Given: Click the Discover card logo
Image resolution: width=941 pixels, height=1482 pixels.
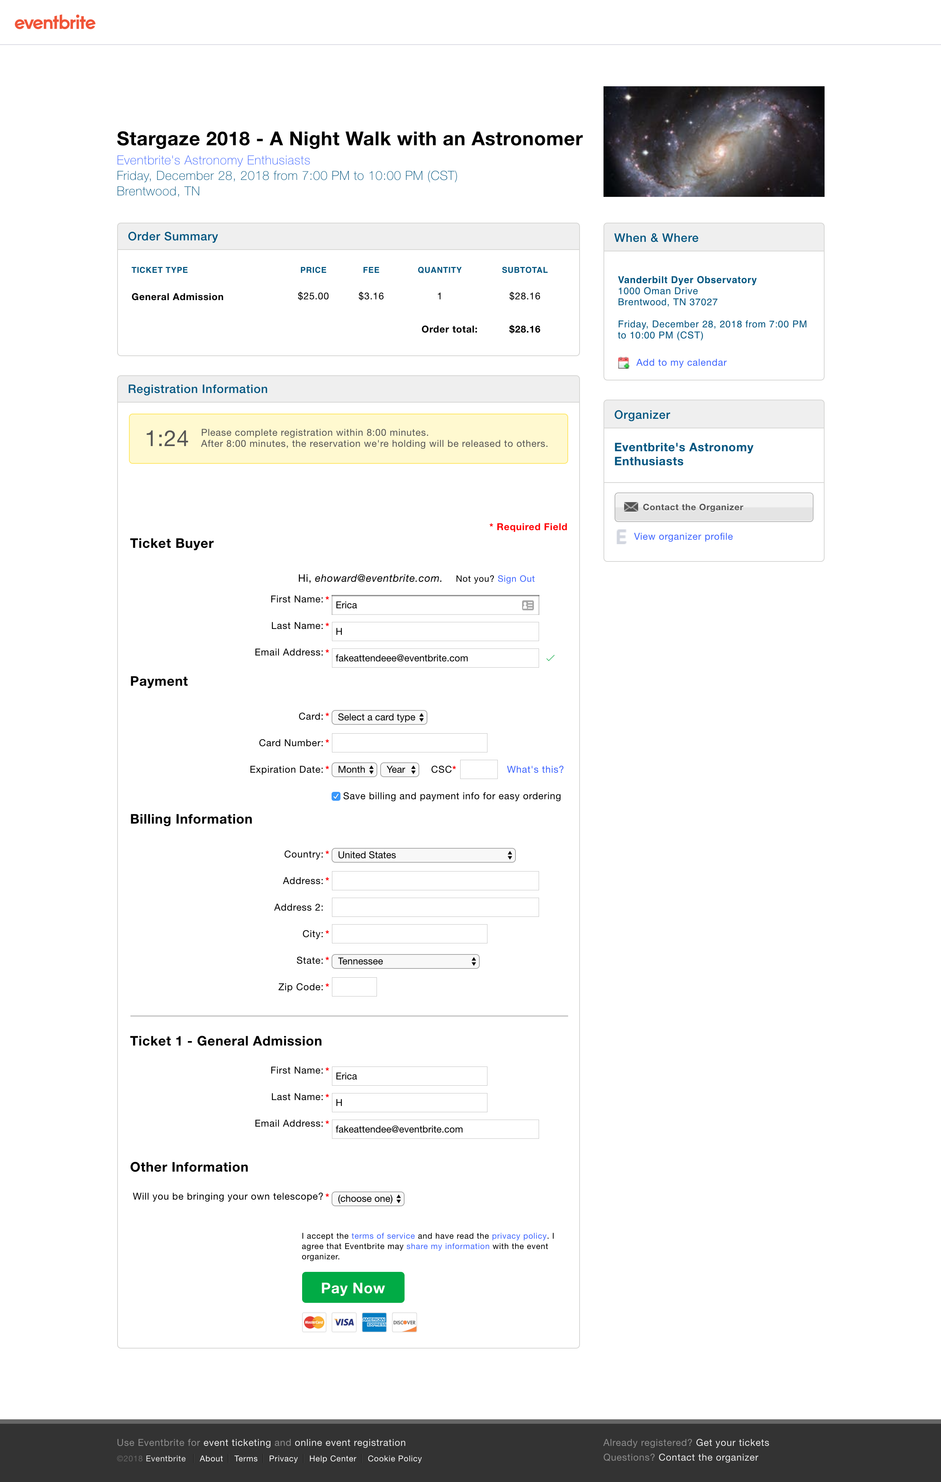Looking at the screenshot, I should 404,1322.
